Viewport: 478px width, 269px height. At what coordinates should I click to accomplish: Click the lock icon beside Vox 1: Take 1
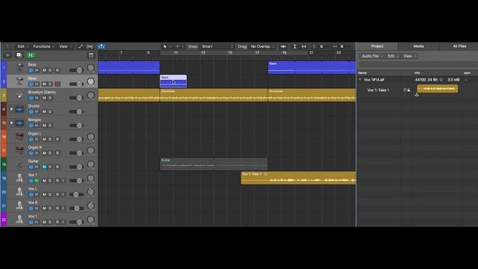click(409, 90)
